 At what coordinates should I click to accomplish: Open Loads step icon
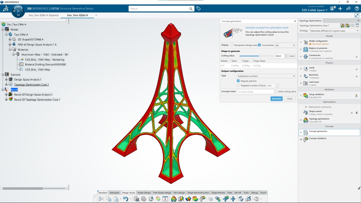pos(306,69)
